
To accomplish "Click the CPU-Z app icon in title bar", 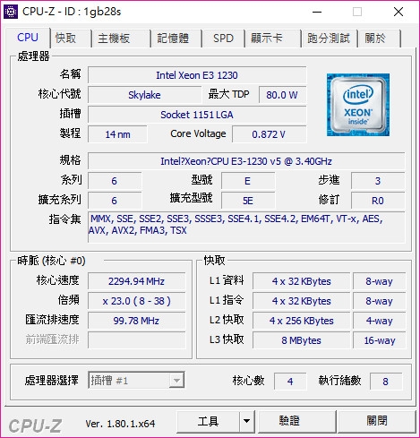I will pyautogui.click(x=11, y=12).
